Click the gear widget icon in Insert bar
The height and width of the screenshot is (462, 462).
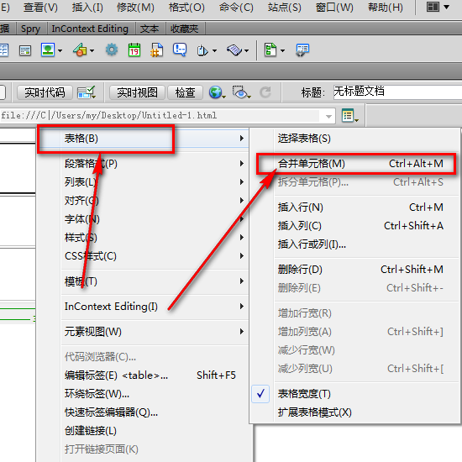pos(112,50)
